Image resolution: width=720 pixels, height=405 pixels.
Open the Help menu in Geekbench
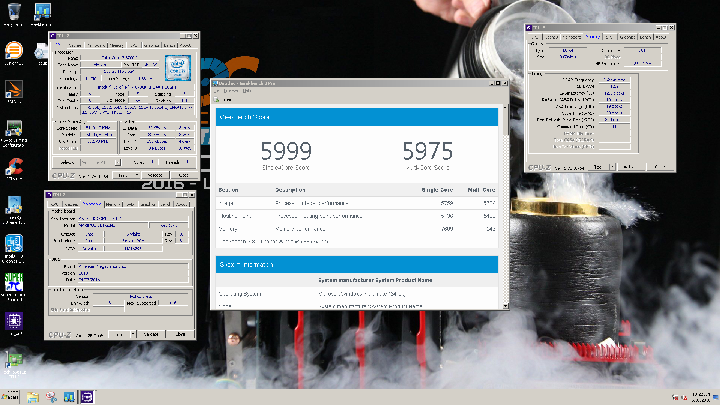tap(247, 90)
